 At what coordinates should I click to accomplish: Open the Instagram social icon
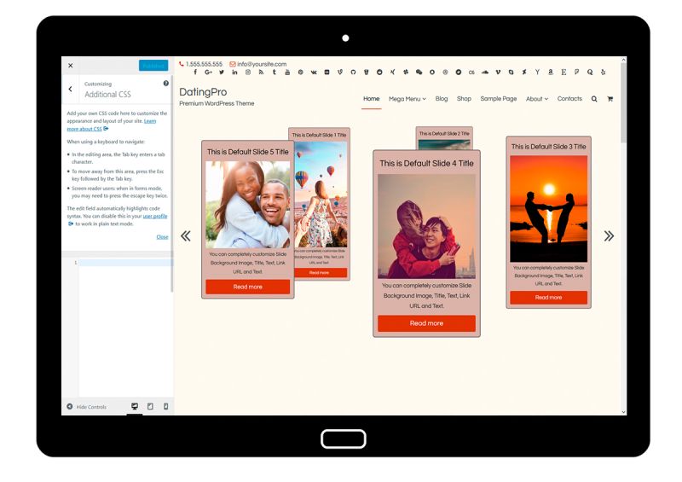[248, 73]
